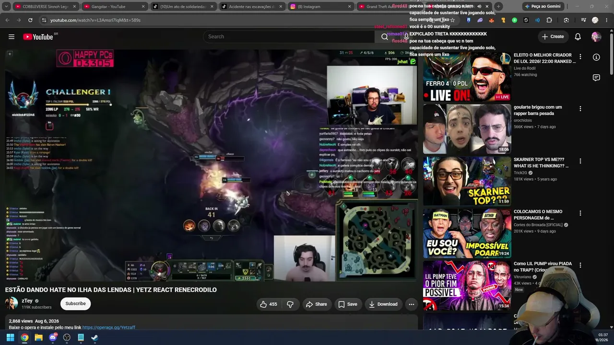Reload the page in Chrome

click(30, 20)
